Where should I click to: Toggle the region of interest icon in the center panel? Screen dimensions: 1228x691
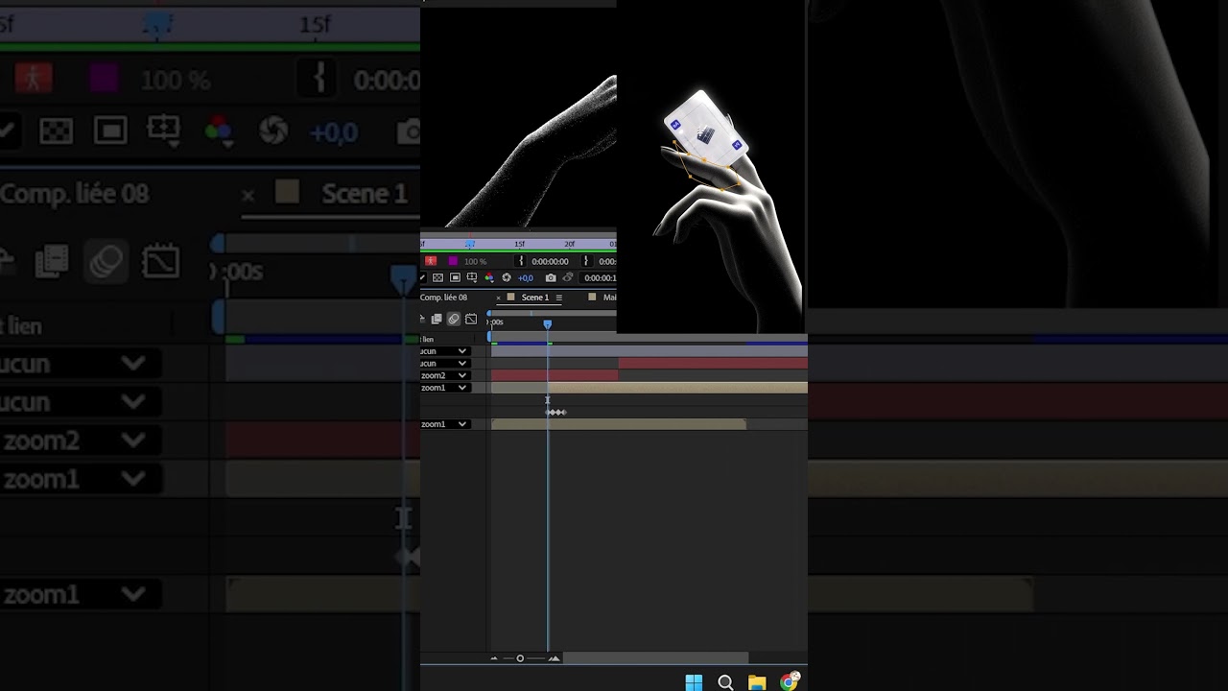pos(455,278)
